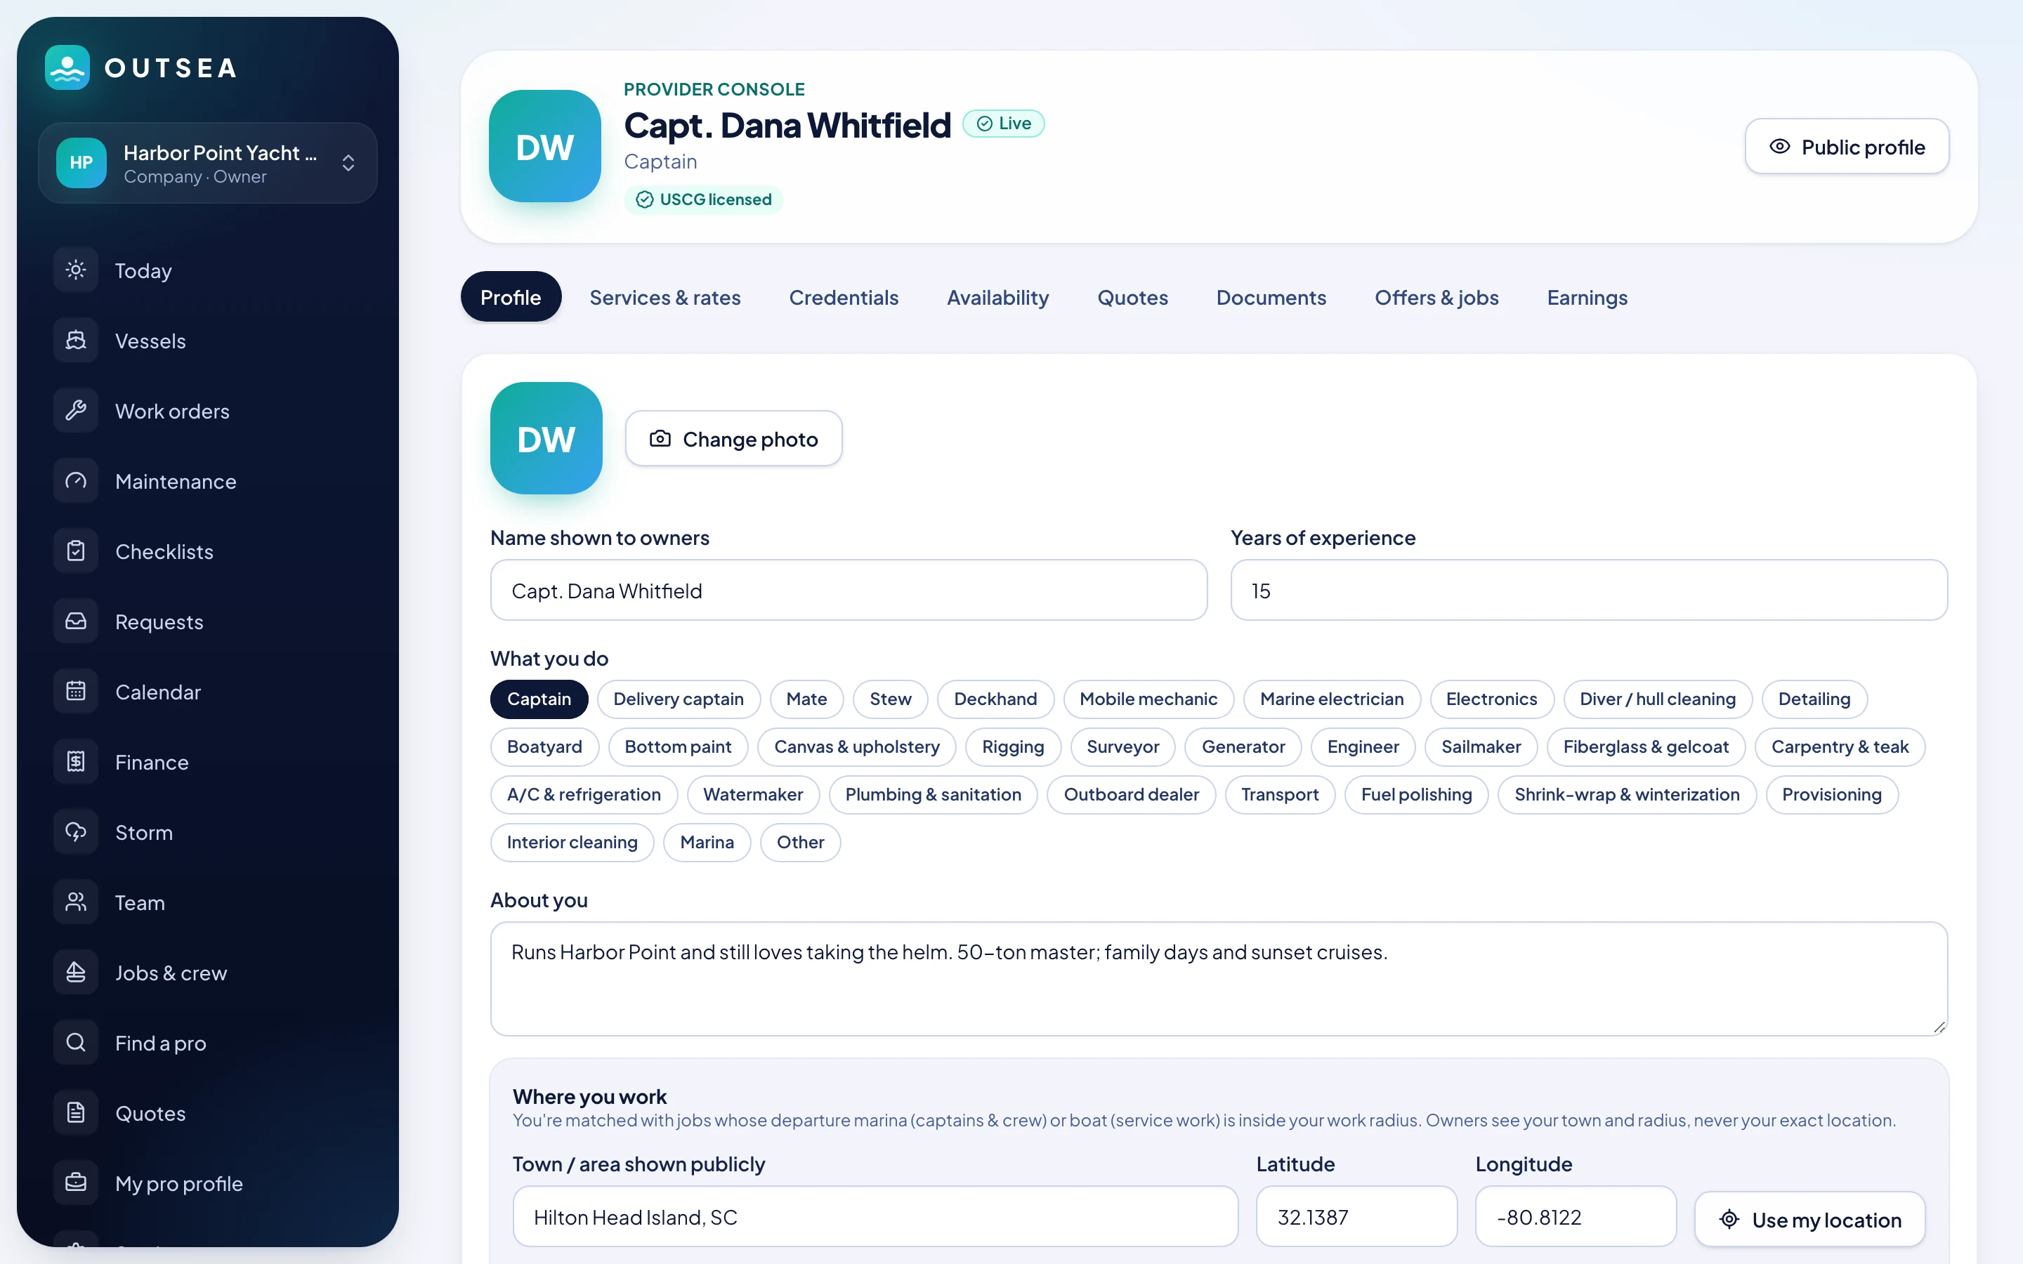Click Use my location button
Screen dimensions: 2023x1264
pos(1810,1220)
